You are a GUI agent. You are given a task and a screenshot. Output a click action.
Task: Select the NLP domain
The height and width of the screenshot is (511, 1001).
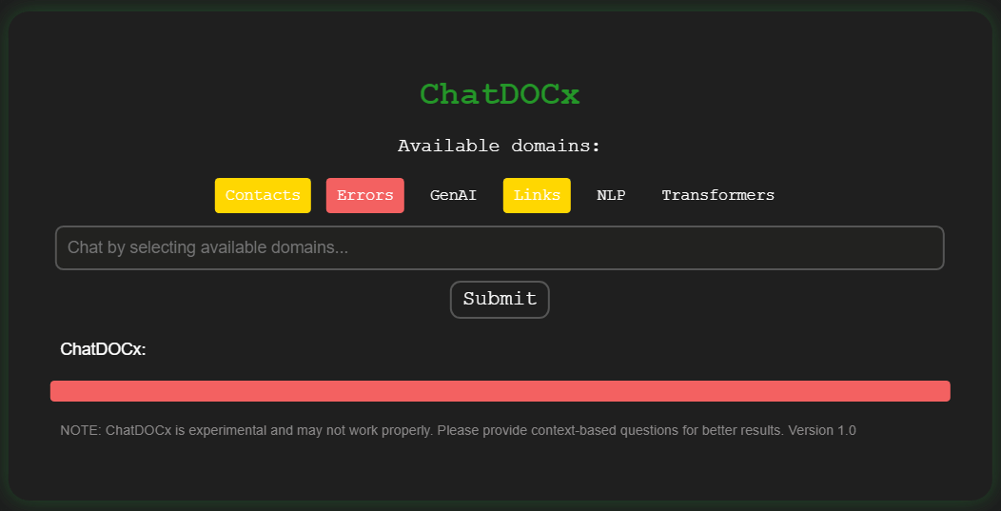tap(611, 195)
